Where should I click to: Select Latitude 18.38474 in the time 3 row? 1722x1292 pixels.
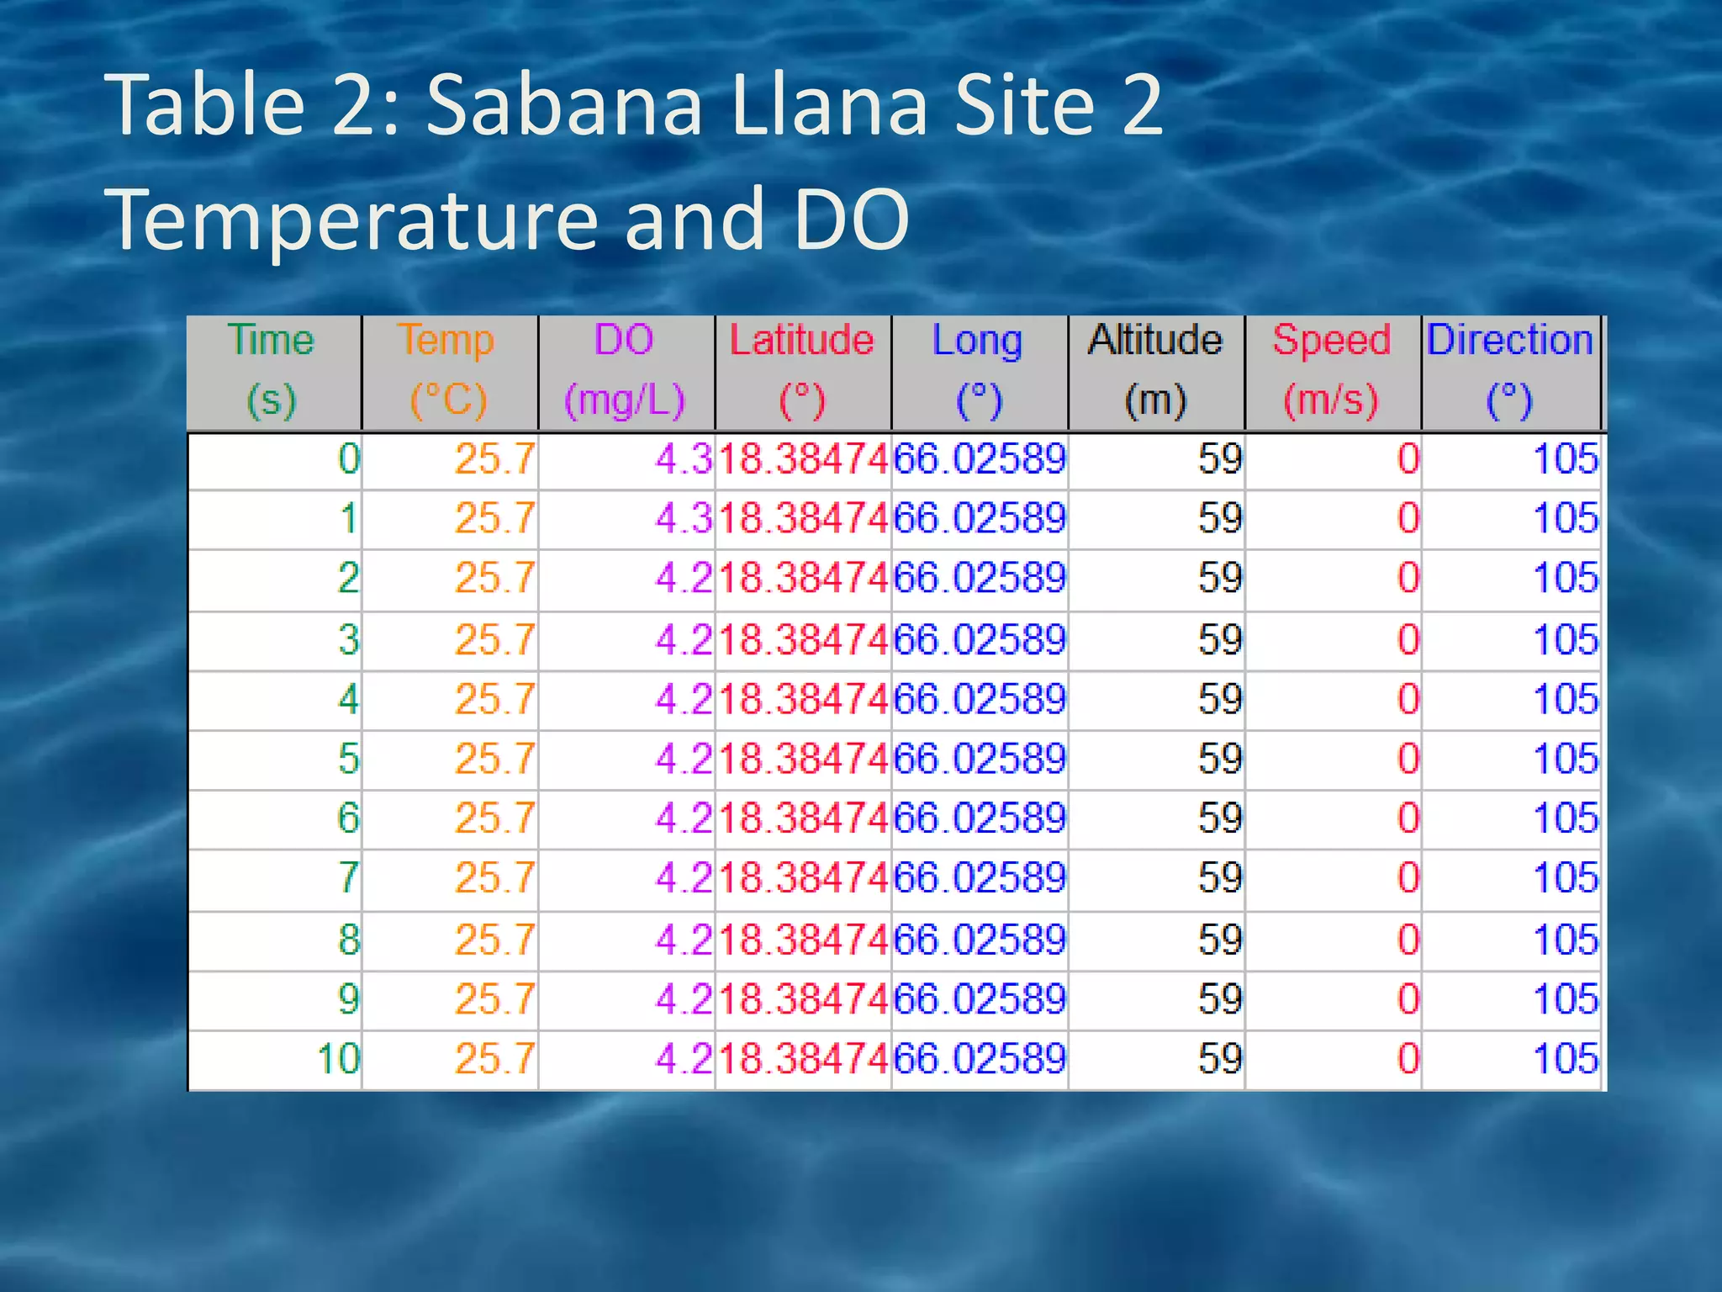tap(804, 641)
